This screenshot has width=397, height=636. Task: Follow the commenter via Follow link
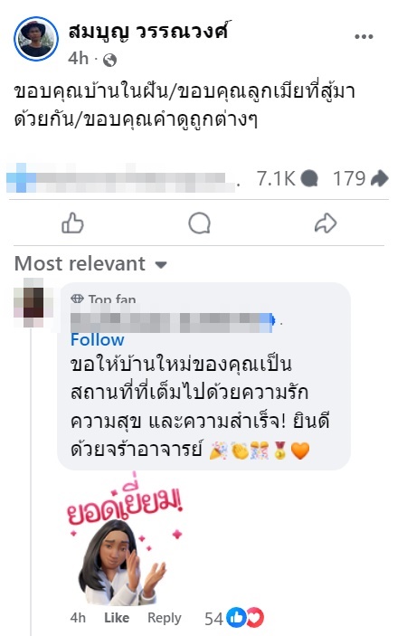coord(98,340)
